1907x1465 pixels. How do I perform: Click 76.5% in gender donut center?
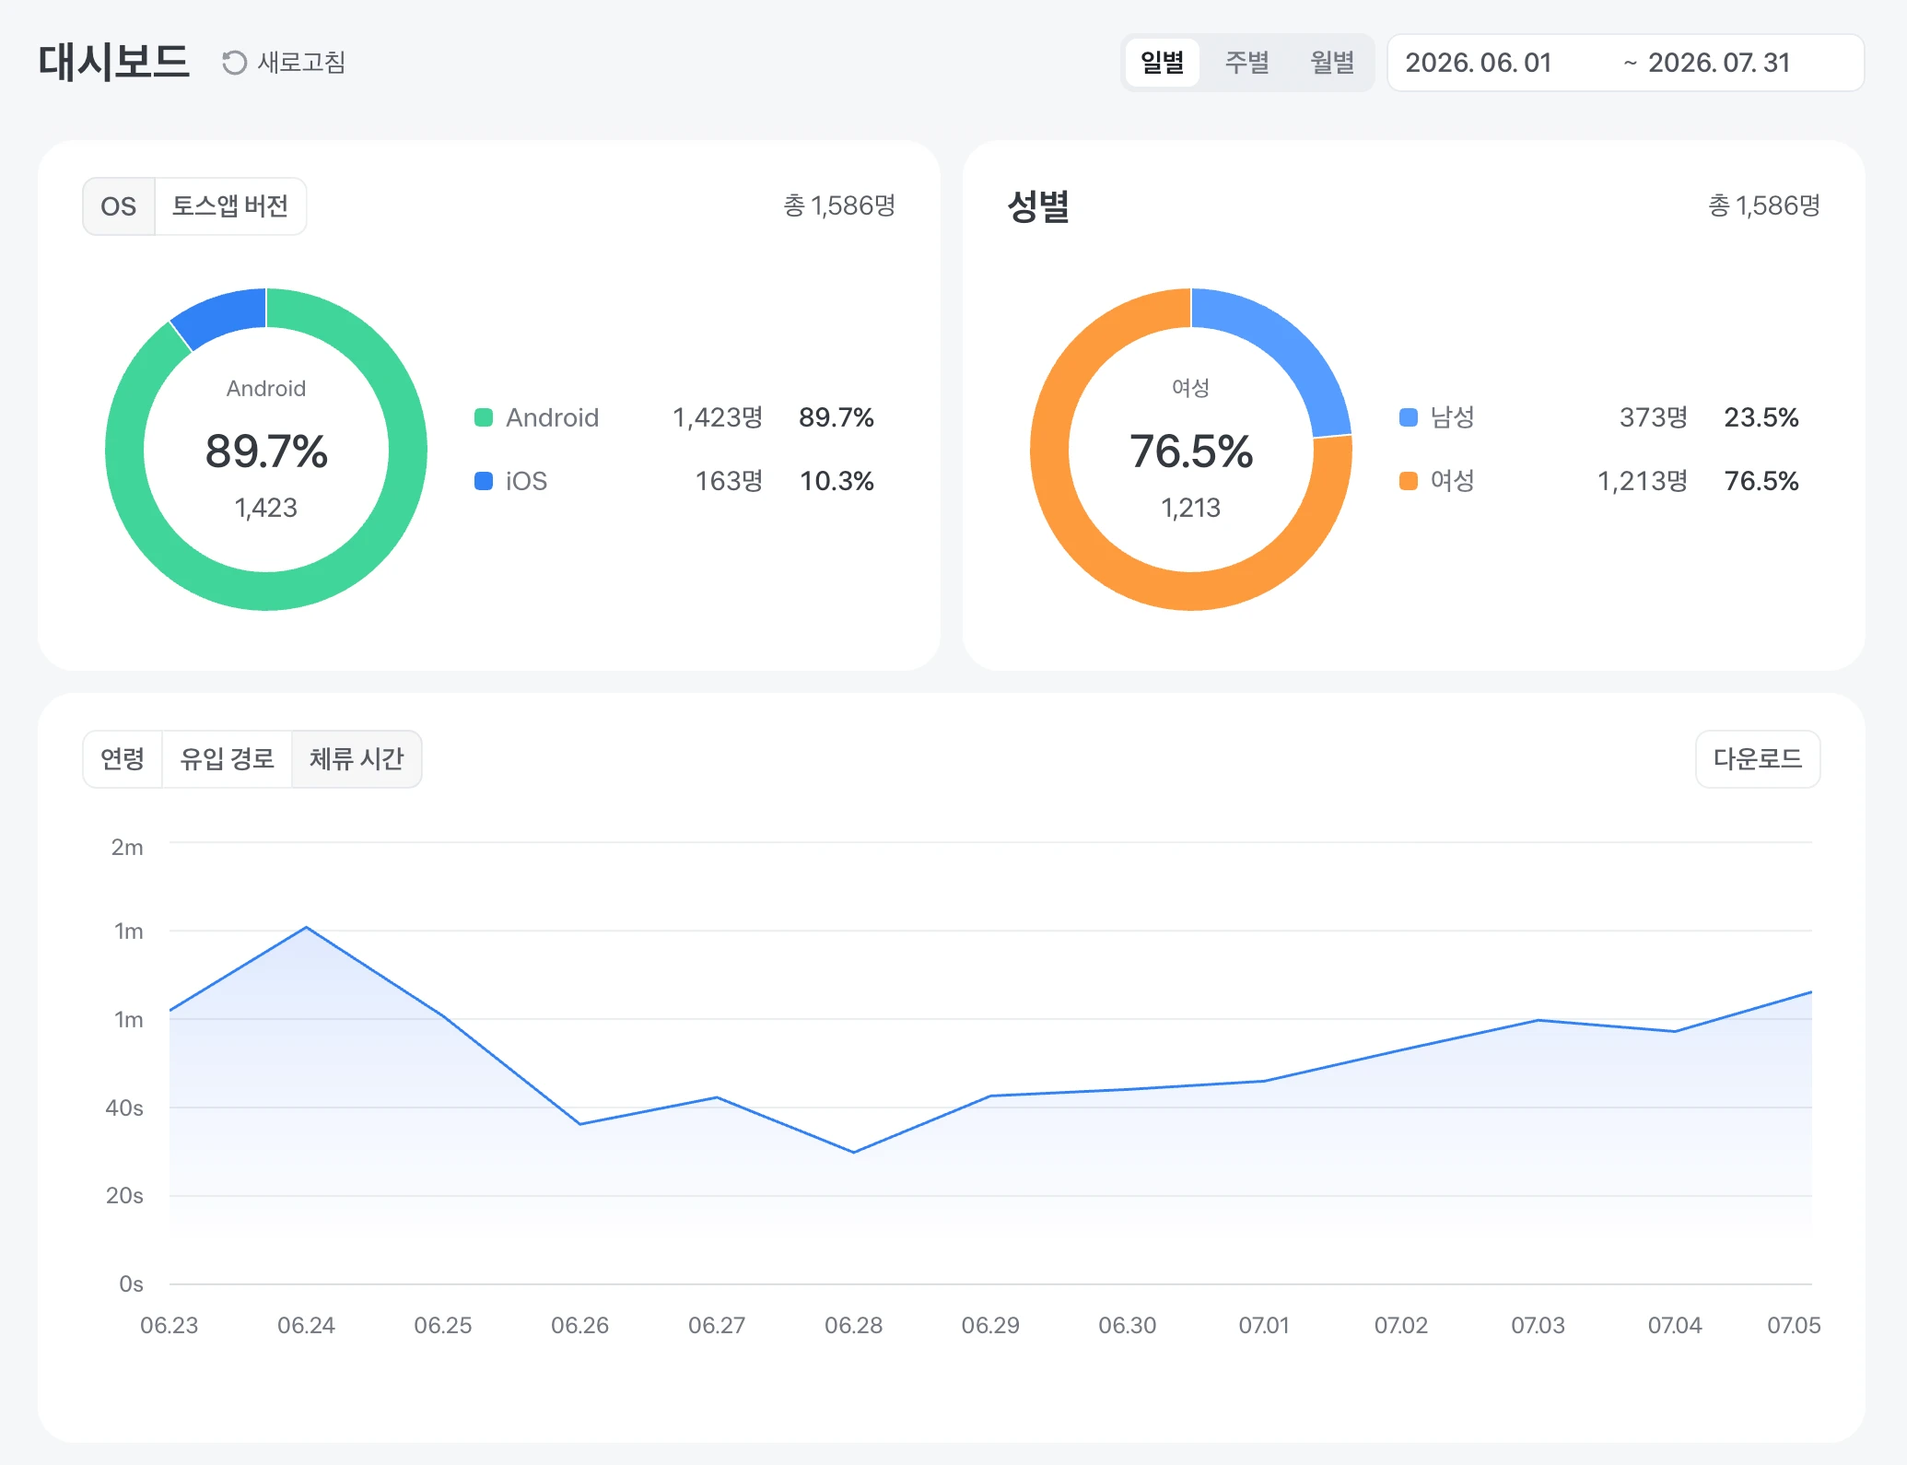1191,451
